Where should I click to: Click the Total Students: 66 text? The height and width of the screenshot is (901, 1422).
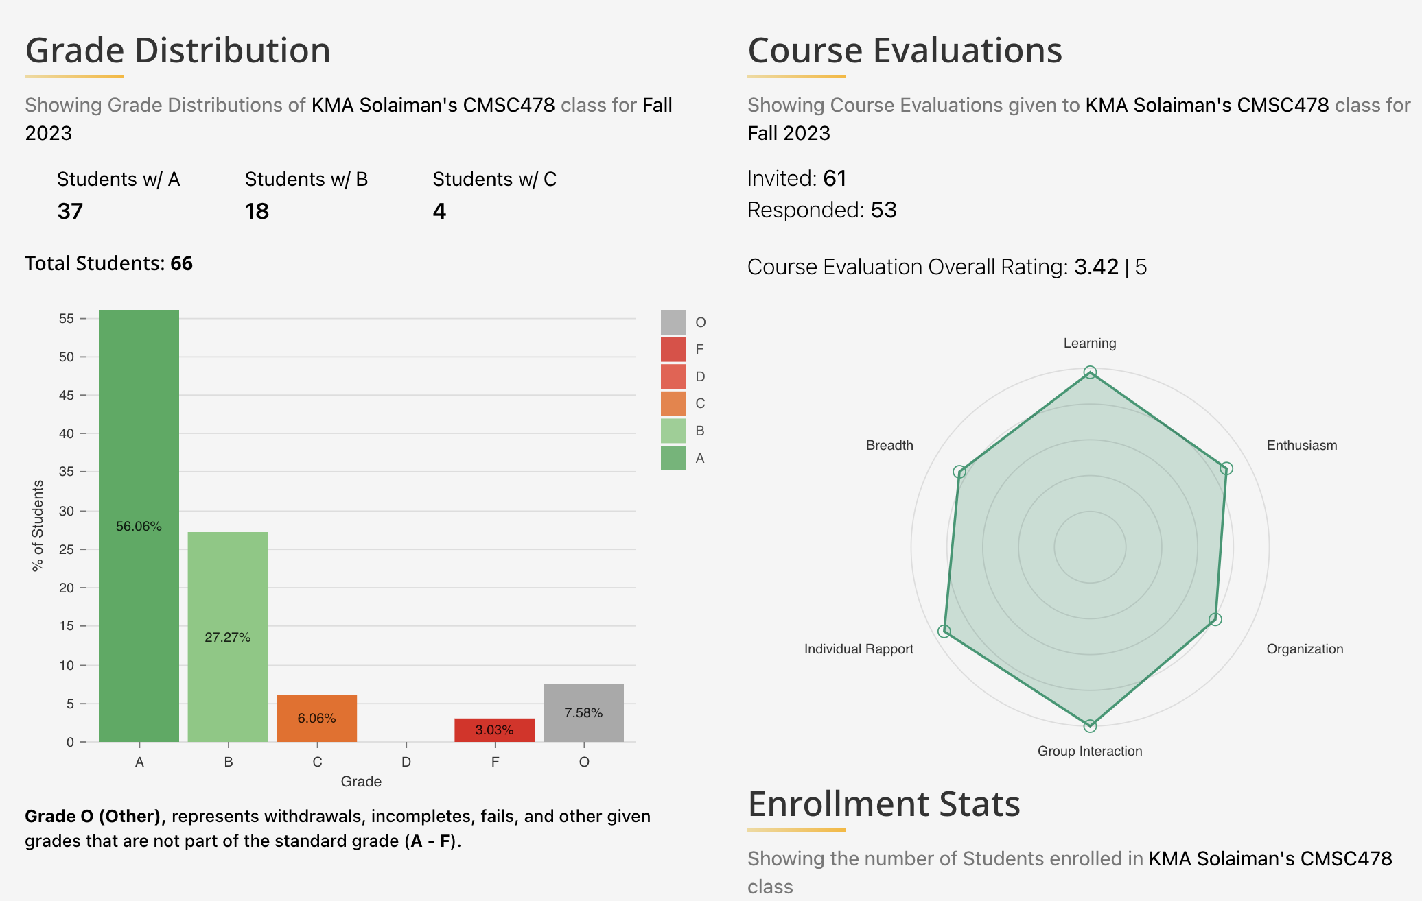tap(109, 263)
